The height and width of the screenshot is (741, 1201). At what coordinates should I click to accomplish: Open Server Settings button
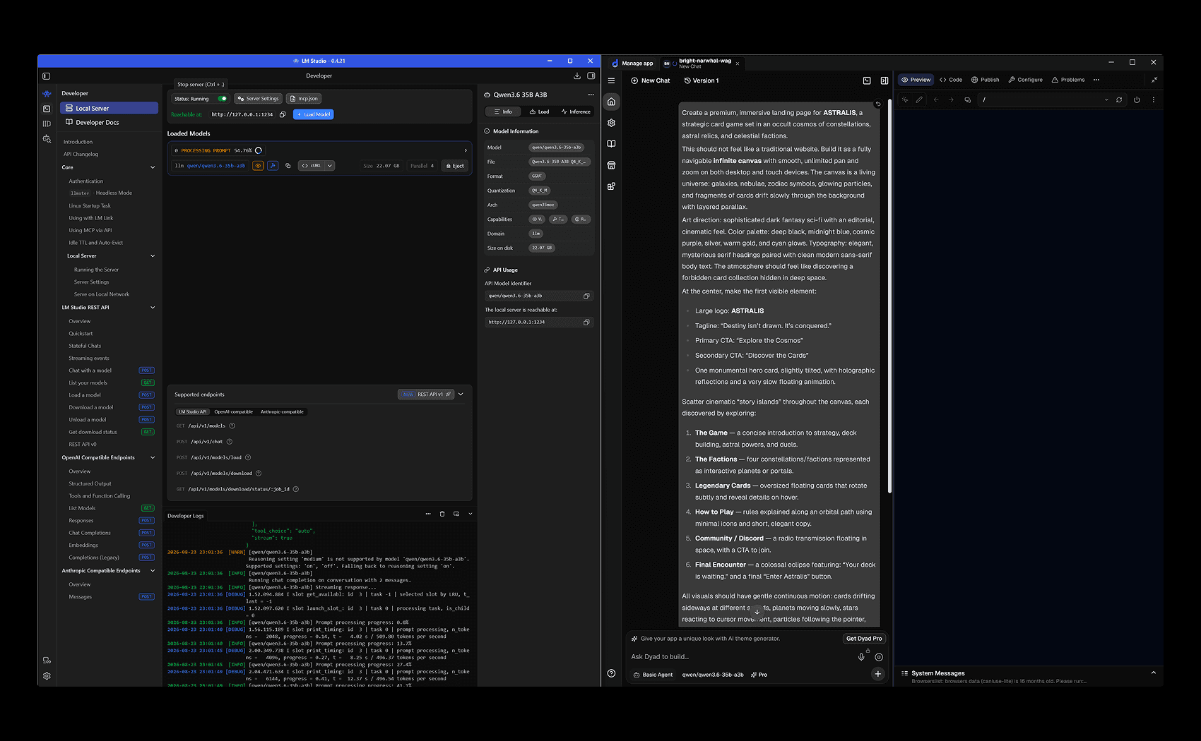point(259,99)
